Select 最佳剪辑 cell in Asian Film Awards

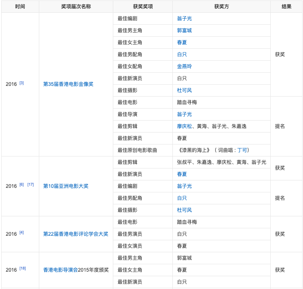coord(143,162)
